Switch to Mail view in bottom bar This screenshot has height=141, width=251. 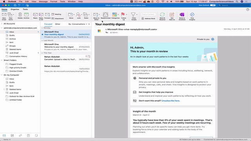tap(4, 136)
